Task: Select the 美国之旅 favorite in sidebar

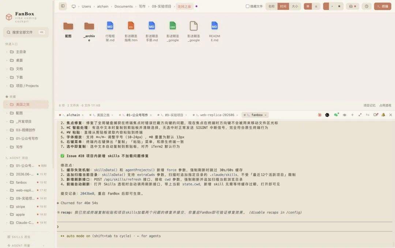Action: (26, 104)
